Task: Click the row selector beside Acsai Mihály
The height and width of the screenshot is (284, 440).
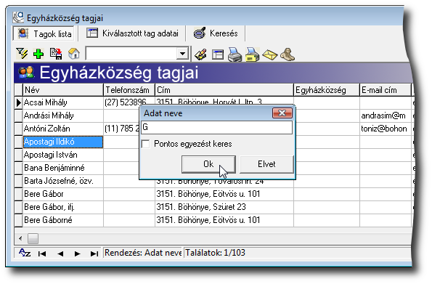Action: point(19,102)
